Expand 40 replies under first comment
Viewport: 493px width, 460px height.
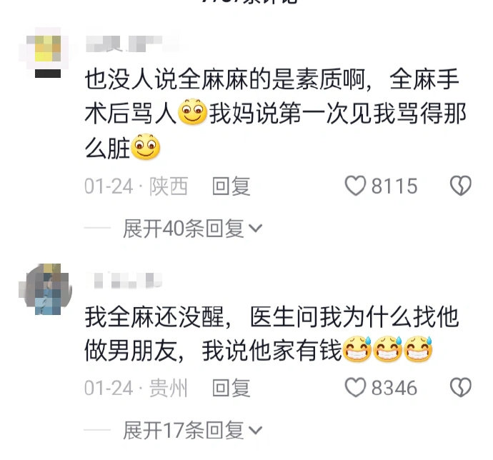coord(192,229)
